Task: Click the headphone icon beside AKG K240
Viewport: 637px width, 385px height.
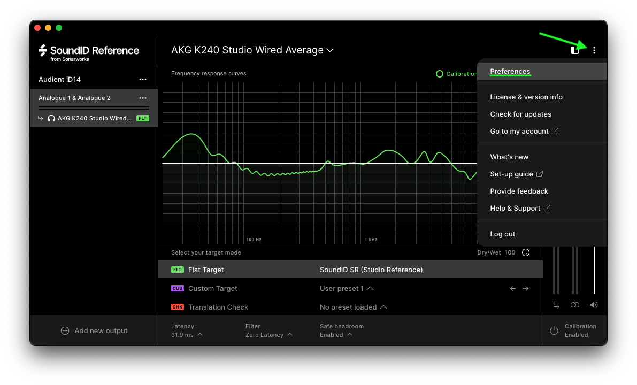Action: 51,118
